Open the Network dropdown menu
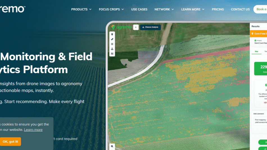Screen dimensions: 267x150 [164, 9]
